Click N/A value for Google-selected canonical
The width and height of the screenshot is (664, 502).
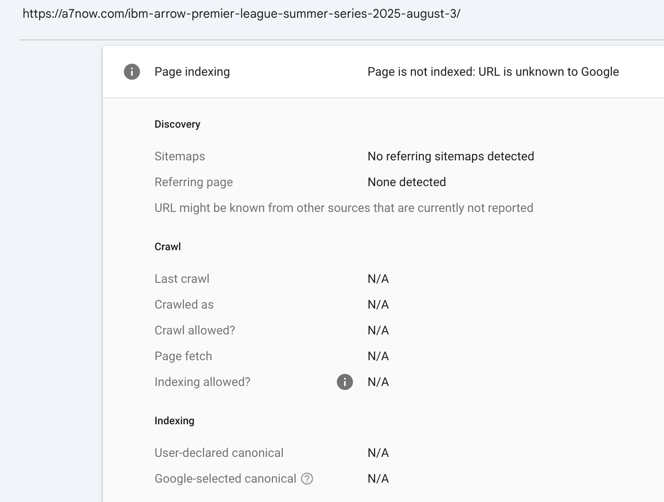point(378,479)
